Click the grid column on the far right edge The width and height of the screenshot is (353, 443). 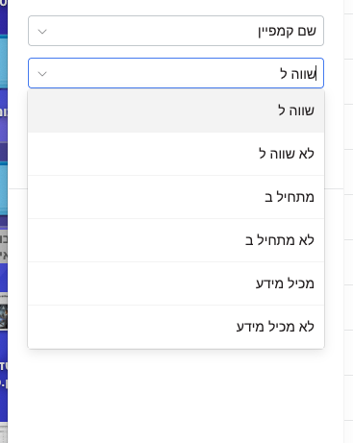tap(348, 221)
